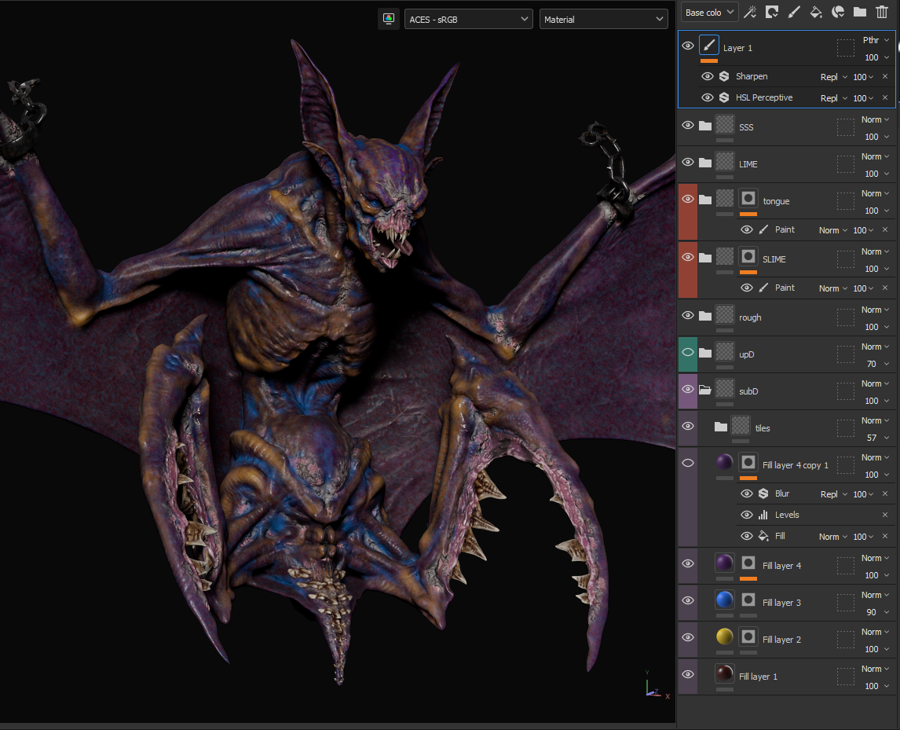Collapse the open subD folder
This screenshot has height=730, width=900.
point(704,390)
